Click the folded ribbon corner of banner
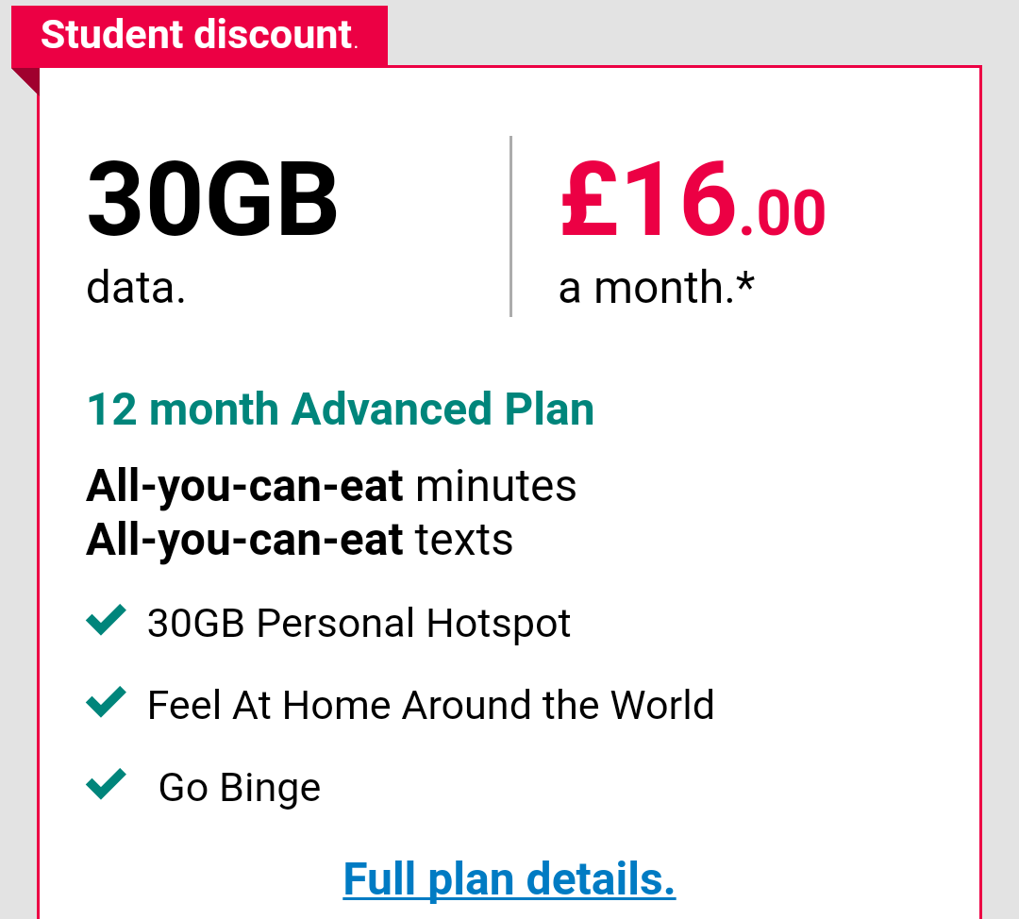This screenshot has width=1019, height=919. [x=25, y=80]
